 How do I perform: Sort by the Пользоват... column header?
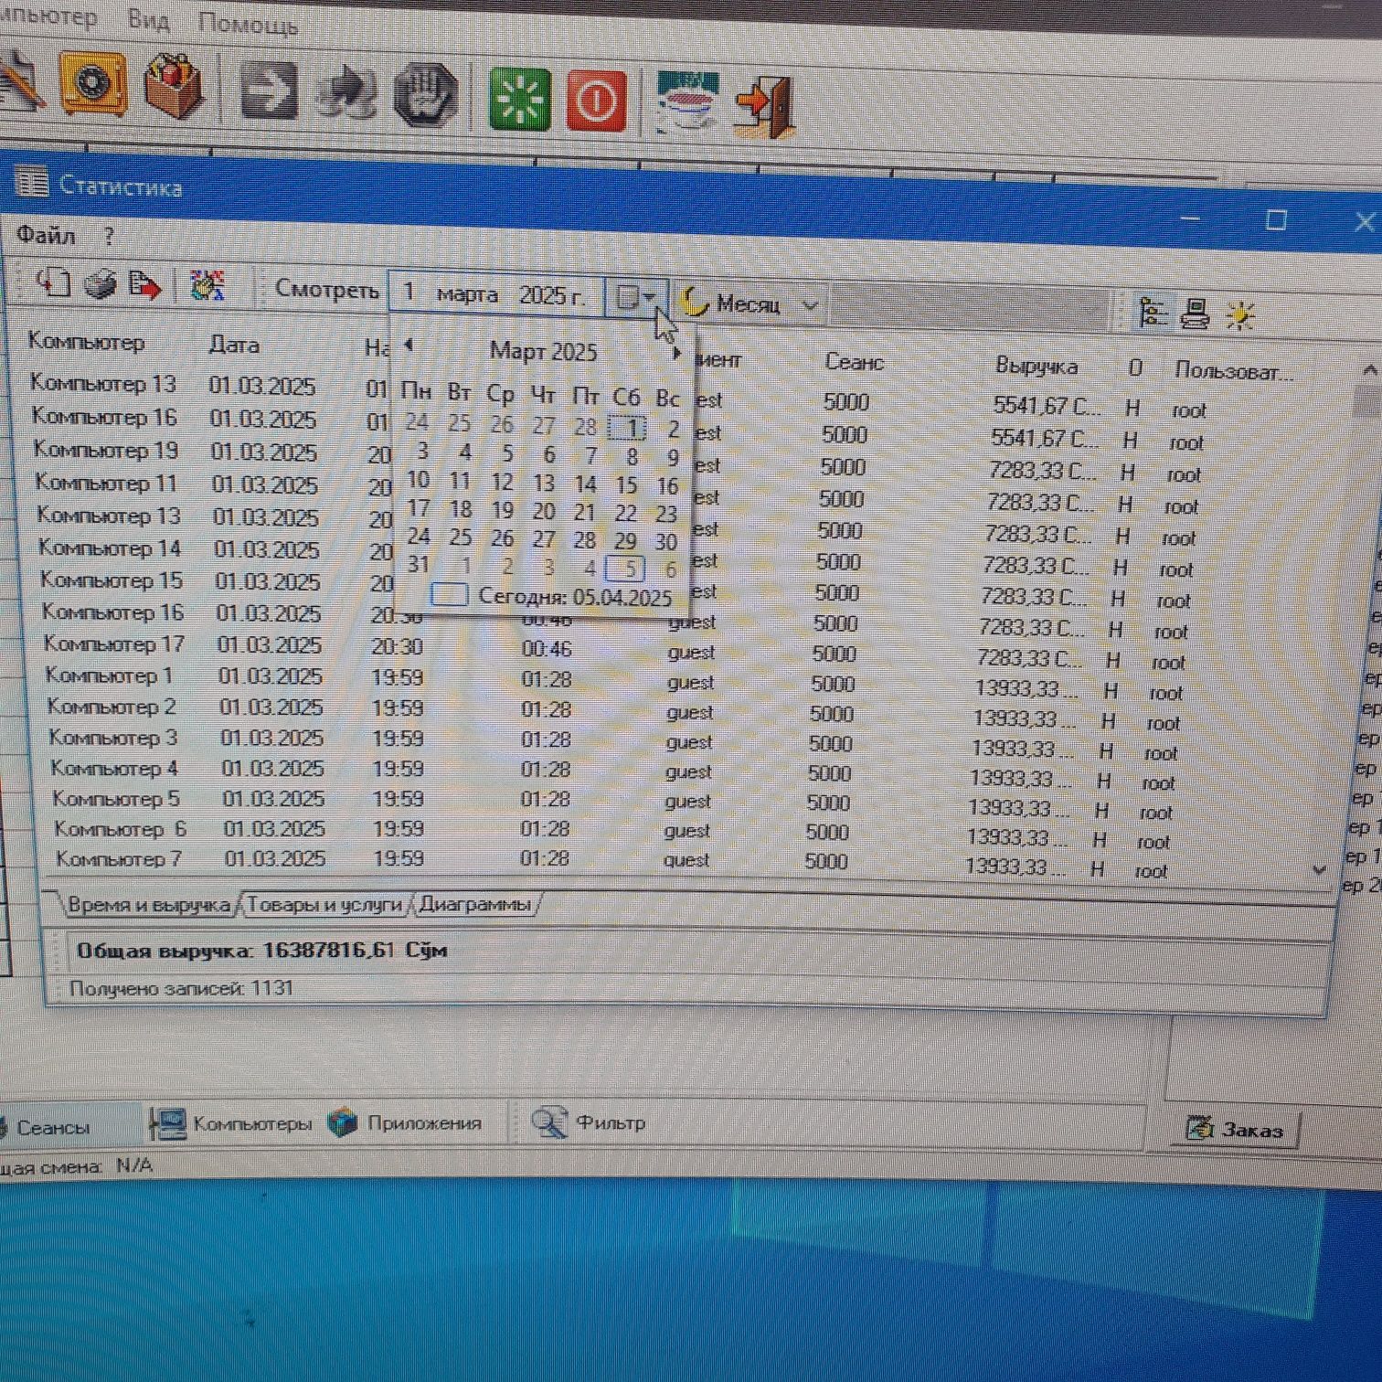tap(1234, 371)
